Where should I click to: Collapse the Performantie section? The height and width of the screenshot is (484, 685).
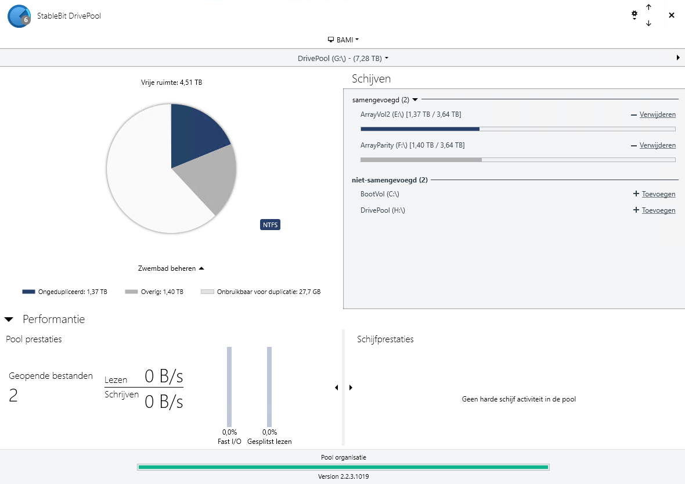pyautogui.click(x=9, y=320)
